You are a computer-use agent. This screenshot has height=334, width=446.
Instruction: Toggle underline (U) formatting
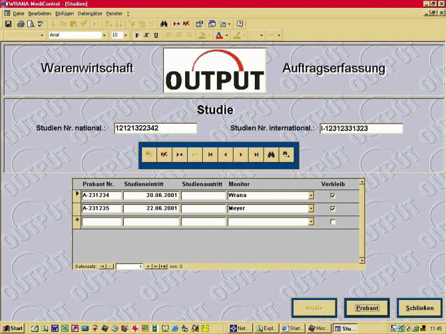coord(156,35)
